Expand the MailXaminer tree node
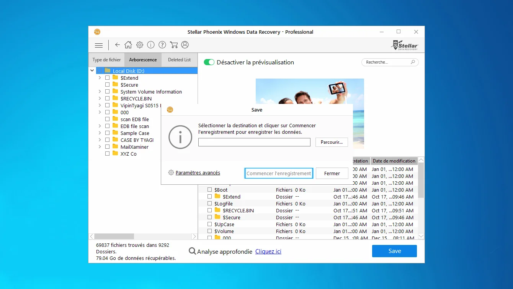Viewport: 513px width, 289px height. (x=100, y=147)
